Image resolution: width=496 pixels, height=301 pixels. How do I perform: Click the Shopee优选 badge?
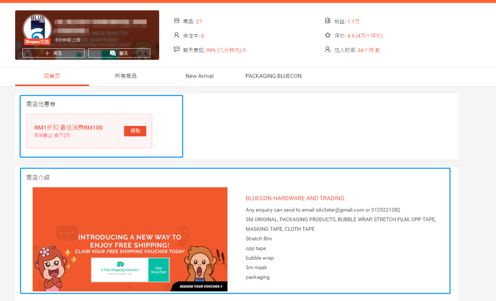click(37, 42)
